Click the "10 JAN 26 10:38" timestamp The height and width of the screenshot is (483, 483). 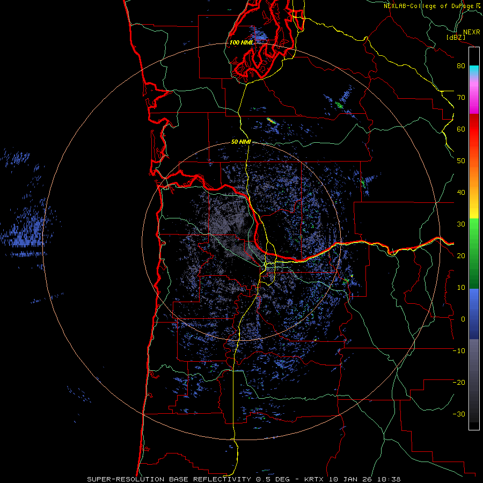(x=365, y=479)
